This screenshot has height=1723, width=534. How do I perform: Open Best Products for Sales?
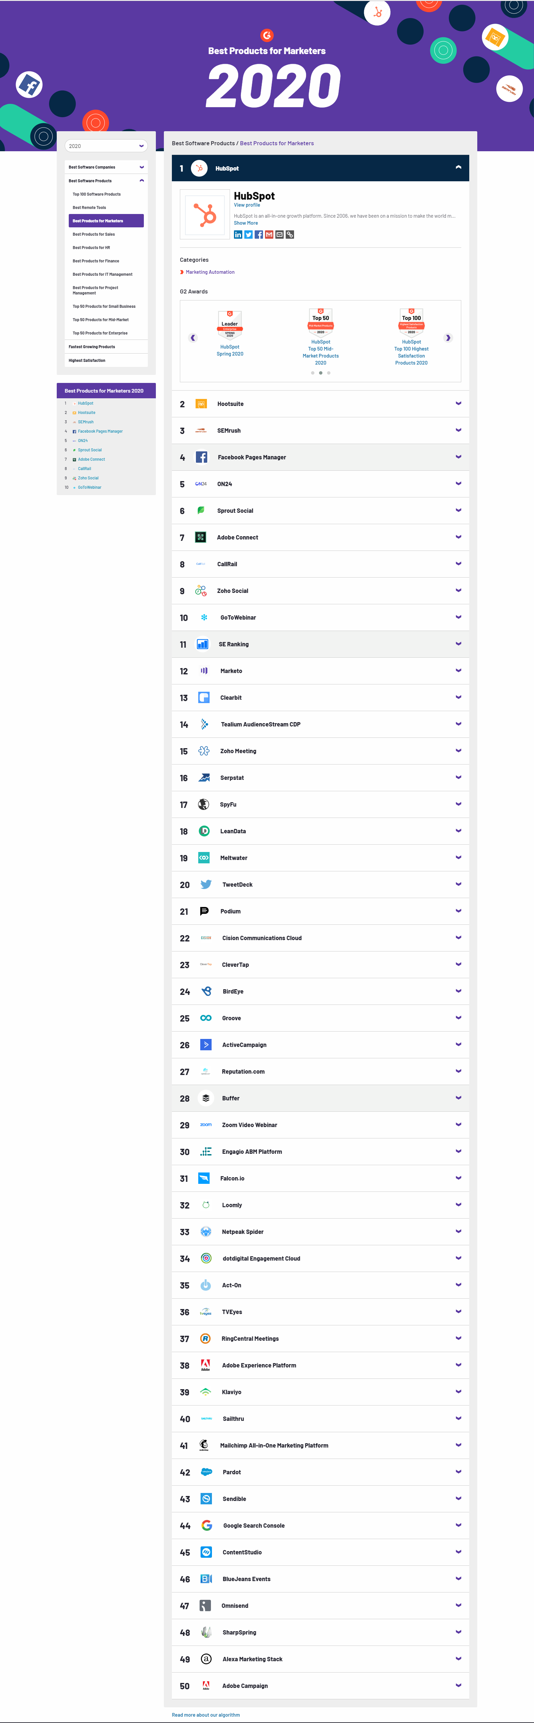pyautogui.click(x=93, y=234)
